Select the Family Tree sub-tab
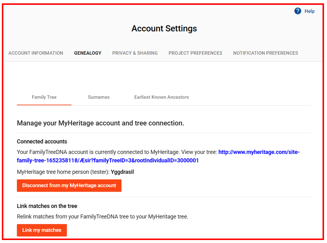The image size is (327, 243). 44,97
